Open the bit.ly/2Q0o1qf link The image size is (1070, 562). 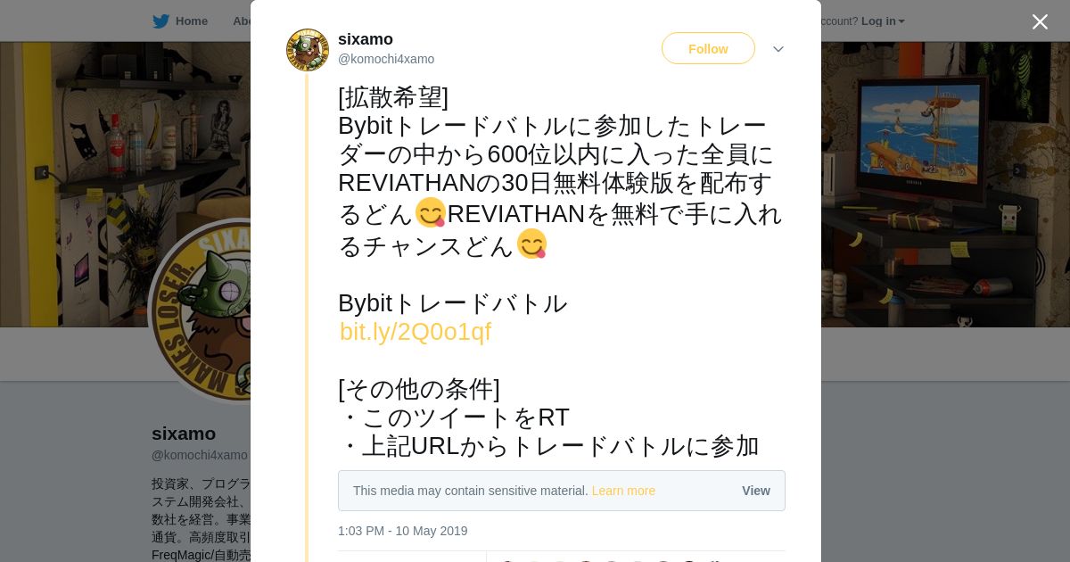(x=416, y=332)
